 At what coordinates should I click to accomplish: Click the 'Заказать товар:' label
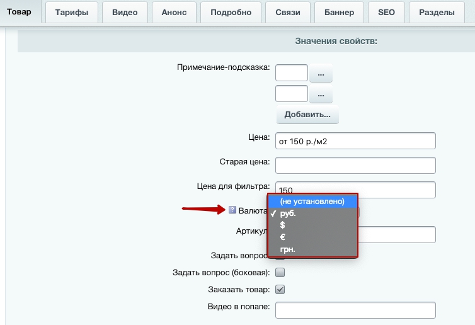tap(239, 290)
